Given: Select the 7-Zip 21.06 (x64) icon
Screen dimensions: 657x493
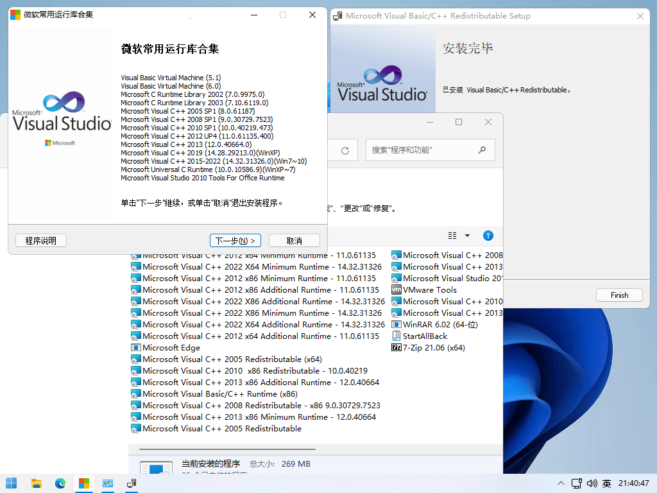Looking at the screenshot, I should [396, 347].
